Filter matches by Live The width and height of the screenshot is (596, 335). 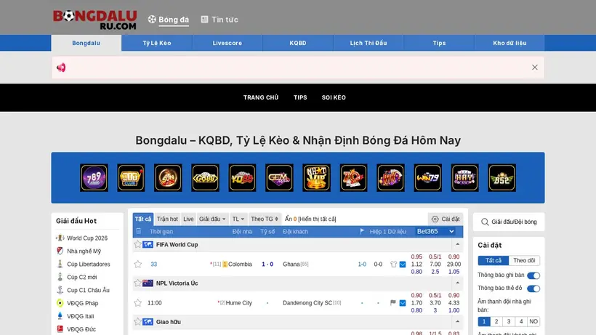tap(188, 219)
